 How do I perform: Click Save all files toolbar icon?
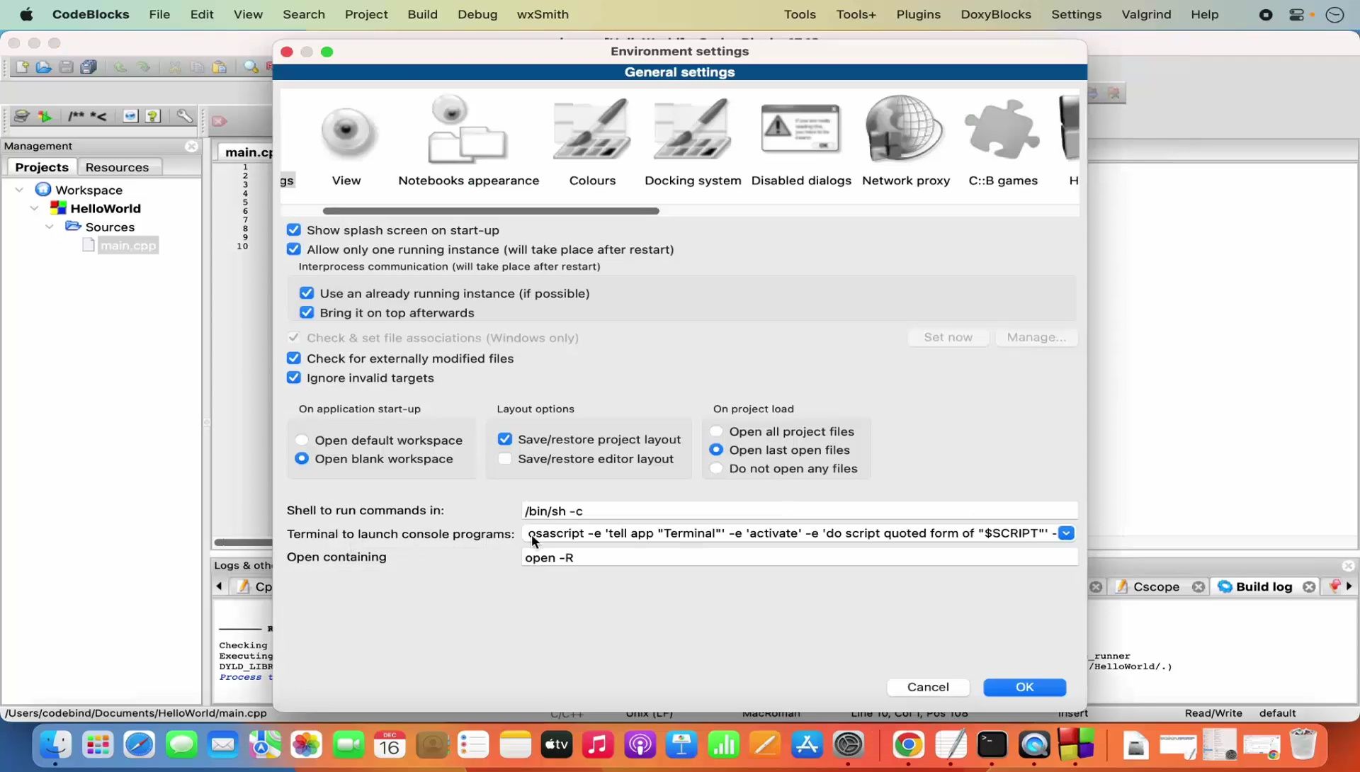click(89, 67)
